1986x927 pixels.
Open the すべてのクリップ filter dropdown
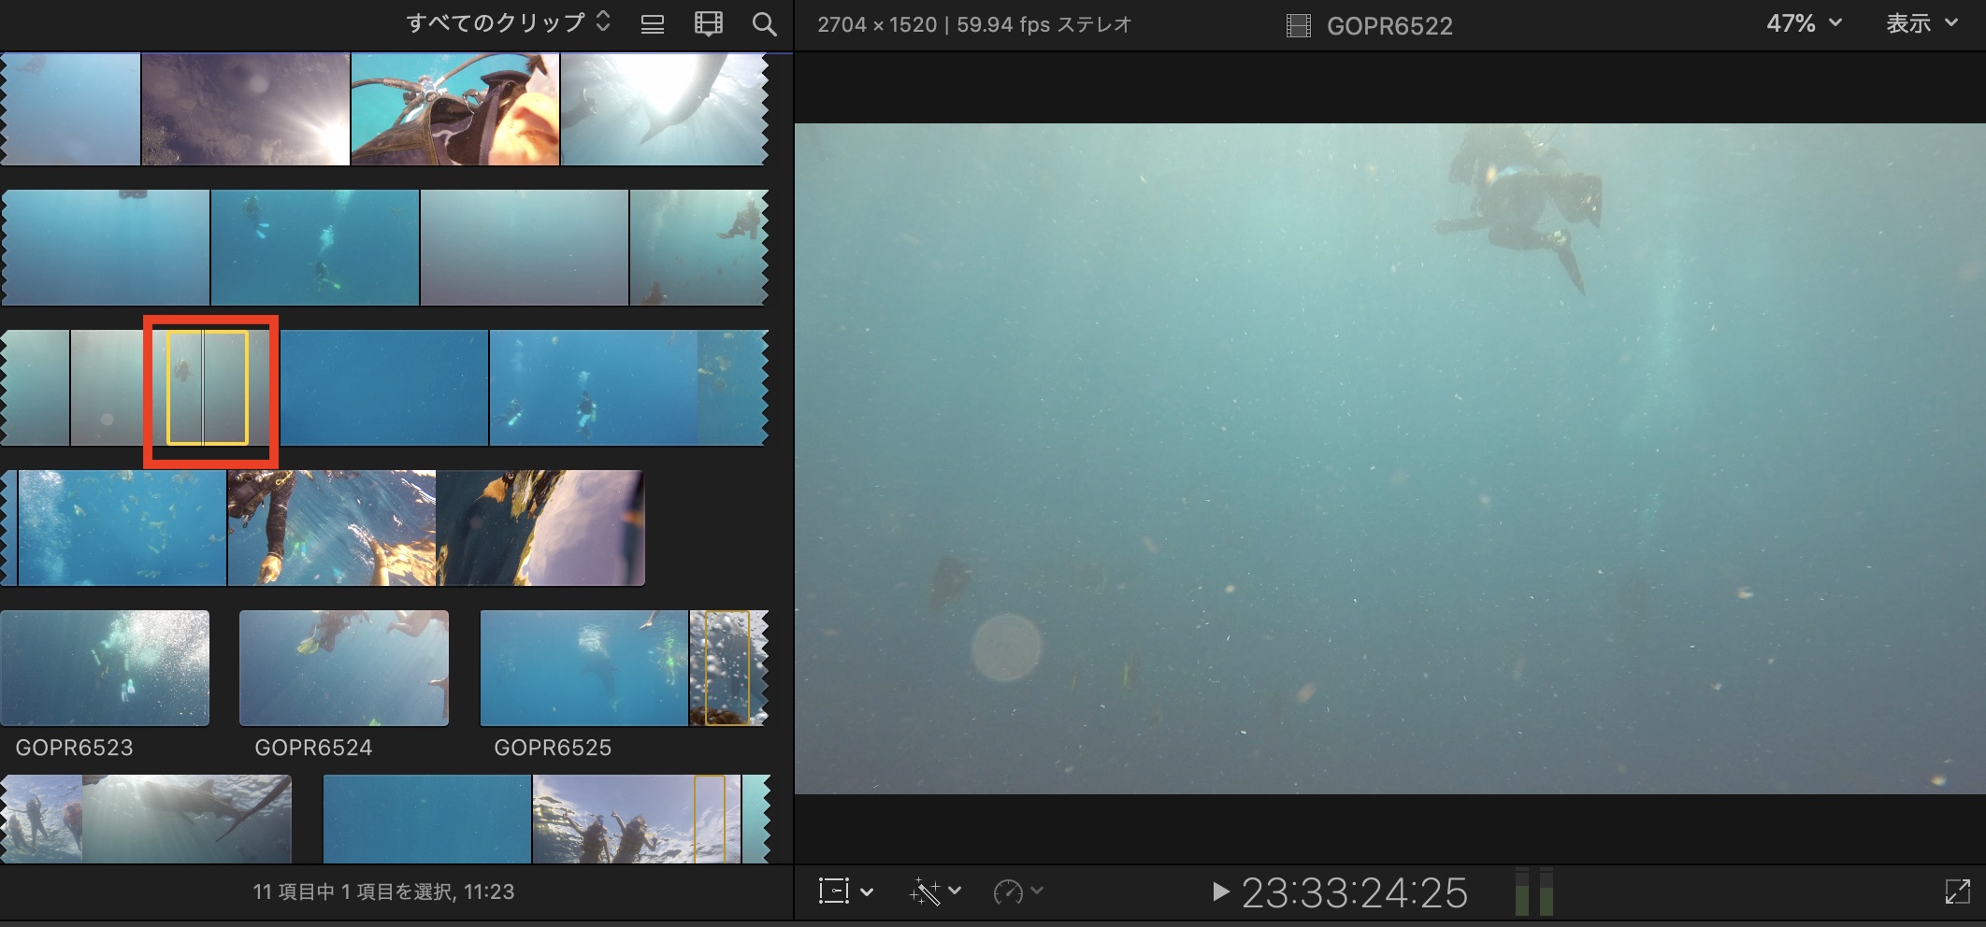click(509, 23)
